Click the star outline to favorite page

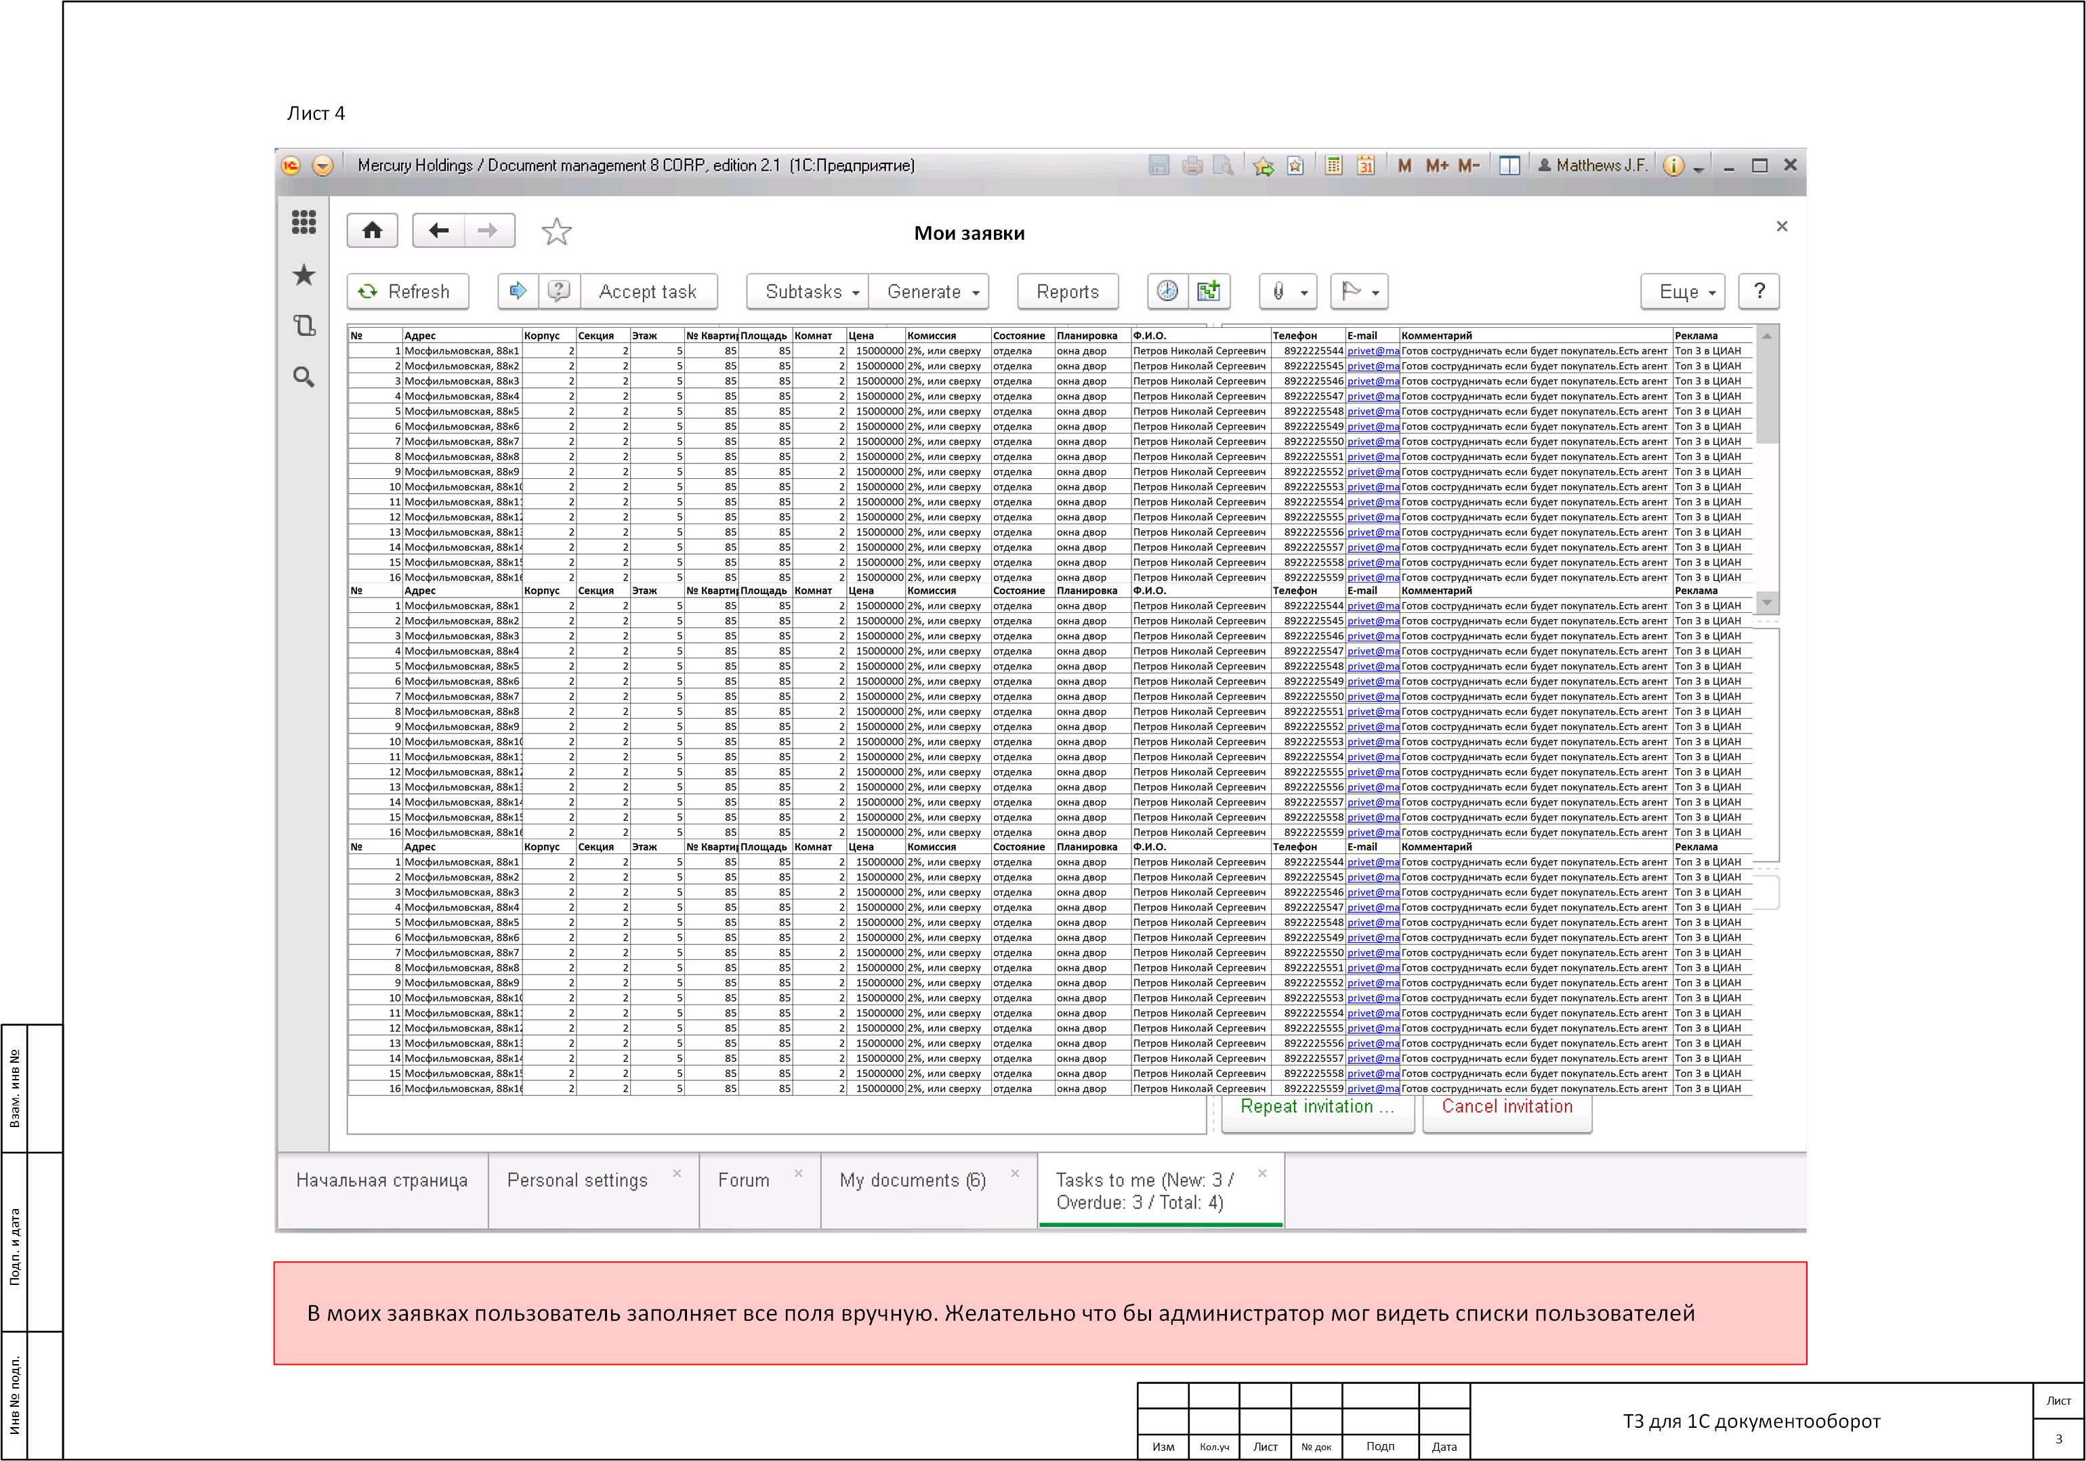556,232
